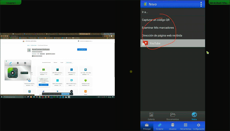Select the Webs globe tab

coord(194,116)
